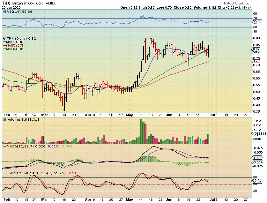Click the 0.90 level on the price axis
The height and width of the screenshot is (203, 267).
coord(256,38)
